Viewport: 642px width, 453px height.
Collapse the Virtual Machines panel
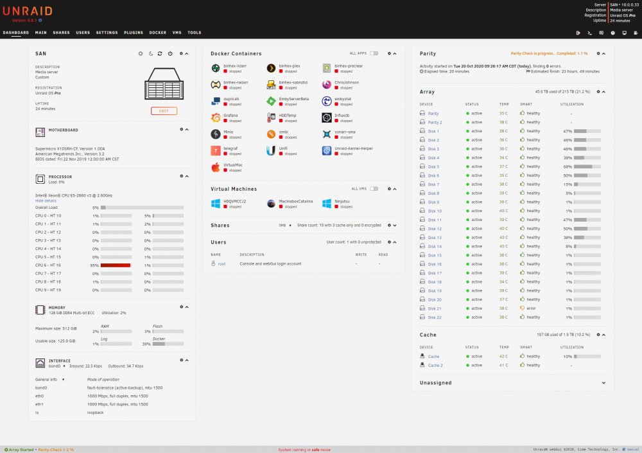click(x=395, y=189)
